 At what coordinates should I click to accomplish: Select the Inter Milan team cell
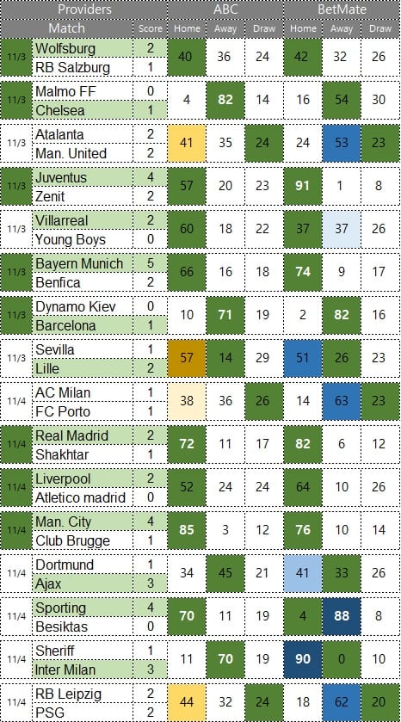pos(83,669)
